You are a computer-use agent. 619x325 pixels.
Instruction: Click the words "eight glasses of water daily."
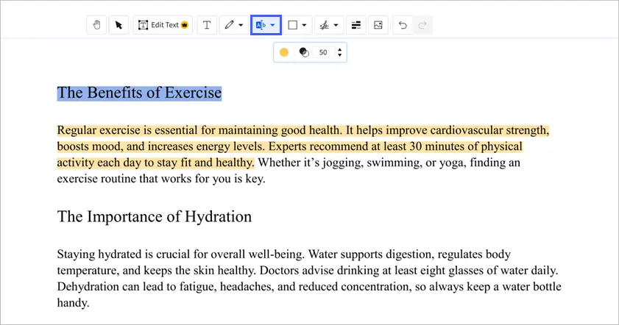(x=489, y=271)
